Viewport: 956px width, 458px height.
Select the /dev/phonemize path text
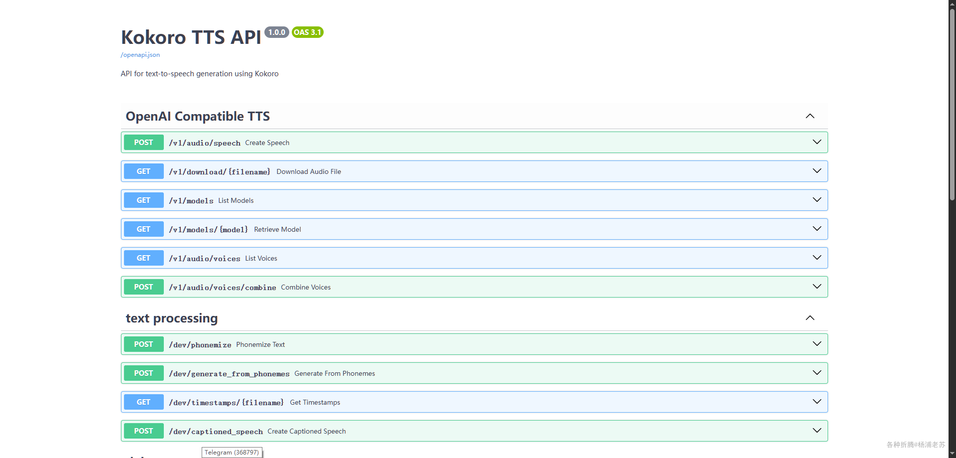point(200,345)
